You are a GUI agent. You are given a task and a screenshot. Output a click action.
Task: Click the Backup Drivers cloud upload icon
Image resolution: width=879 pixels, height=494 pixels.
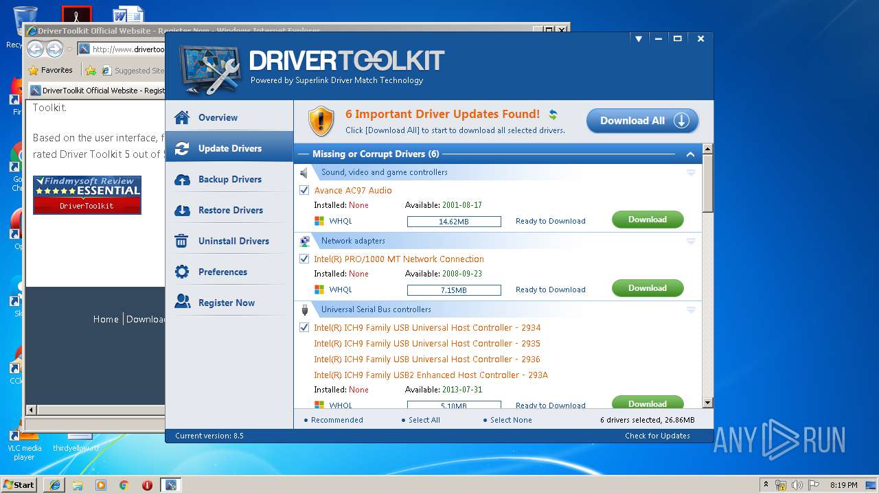(x=182, y=179)
